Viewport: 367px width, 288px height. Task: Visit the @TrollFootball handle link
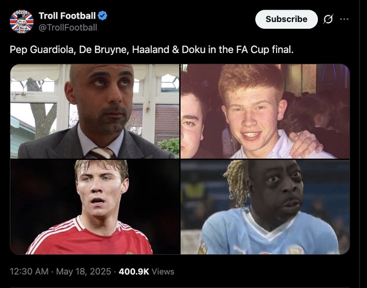[x=68, y=28]
